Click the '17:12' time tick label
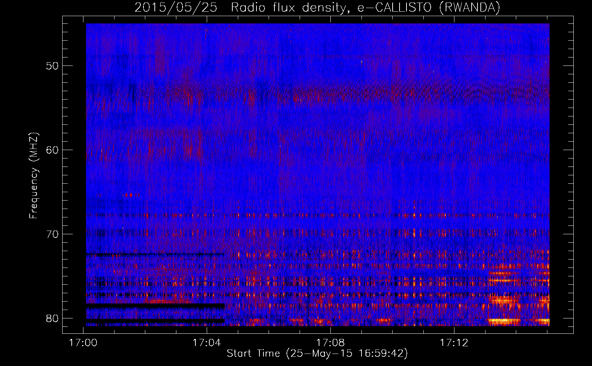This screenshot has width=592, height=366. [x=454, y=343]
